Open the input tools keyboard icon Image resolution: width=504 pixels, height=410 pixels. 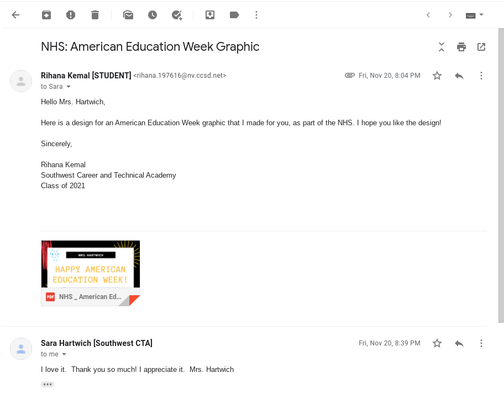pyautogui.click(x=471, y=15)
